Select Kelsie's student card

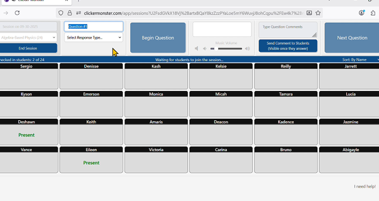pyautogui.click(x=221, y=76)
